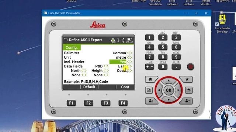Click keypad number 3 DEF
The width and height of the screenshot is (236, 132).
tap(176, 37)
